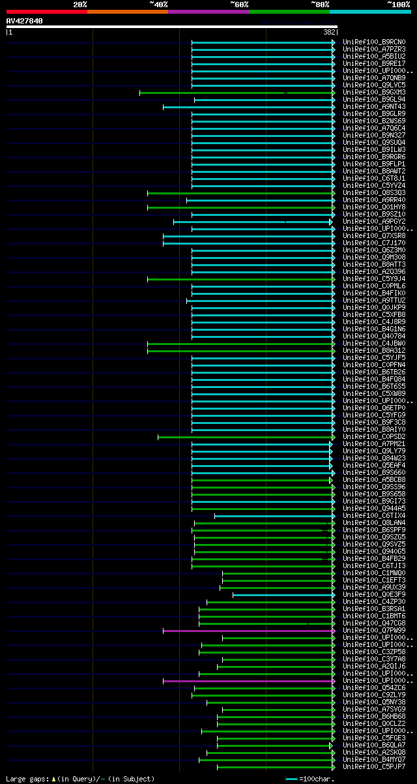Select hit label UniRef100_C0PSD2
Screen dimensions: 417x784
point(375,437)
